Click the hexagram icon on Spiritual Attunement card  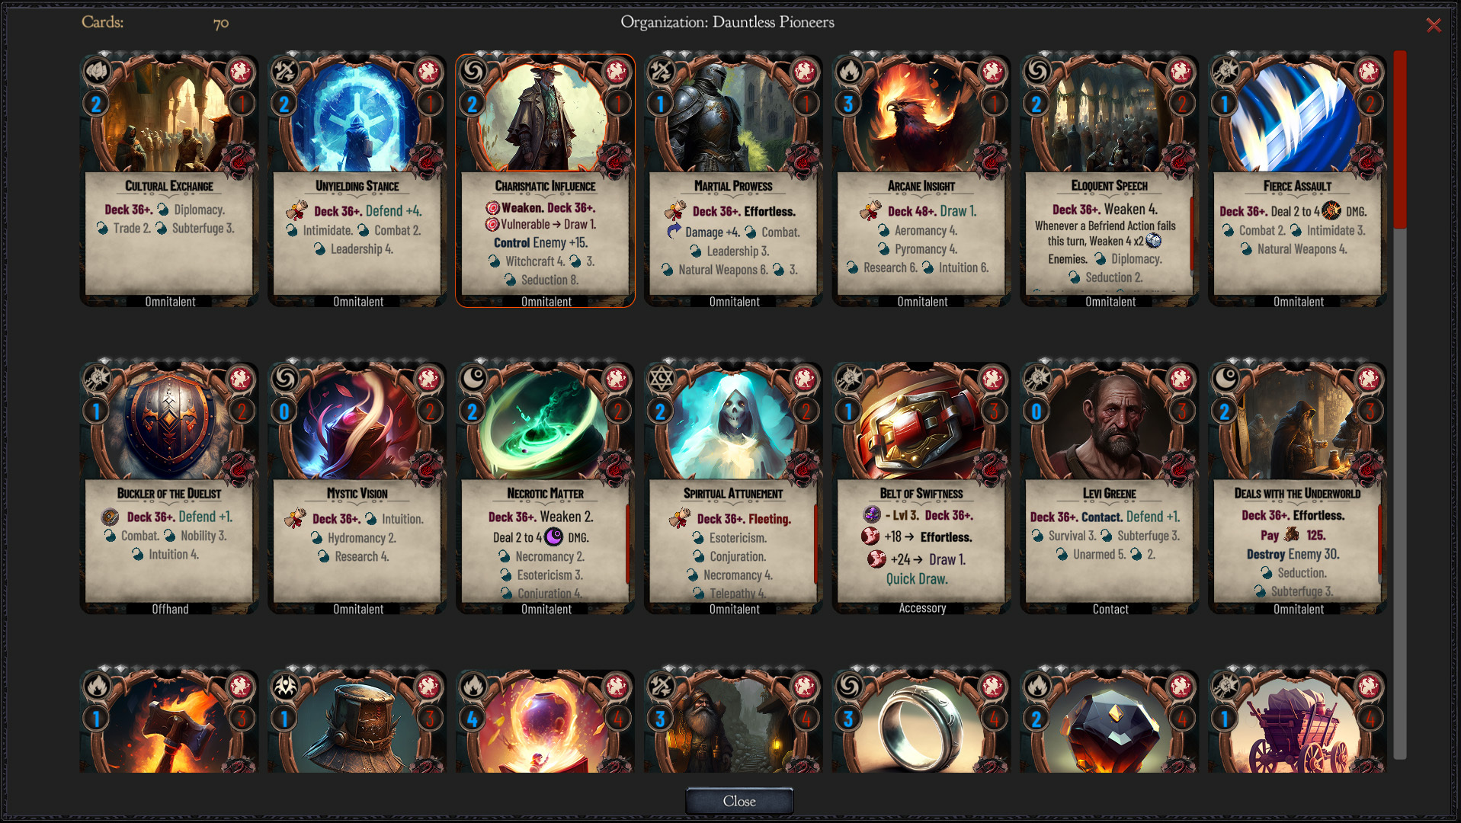tap(662, 378)
